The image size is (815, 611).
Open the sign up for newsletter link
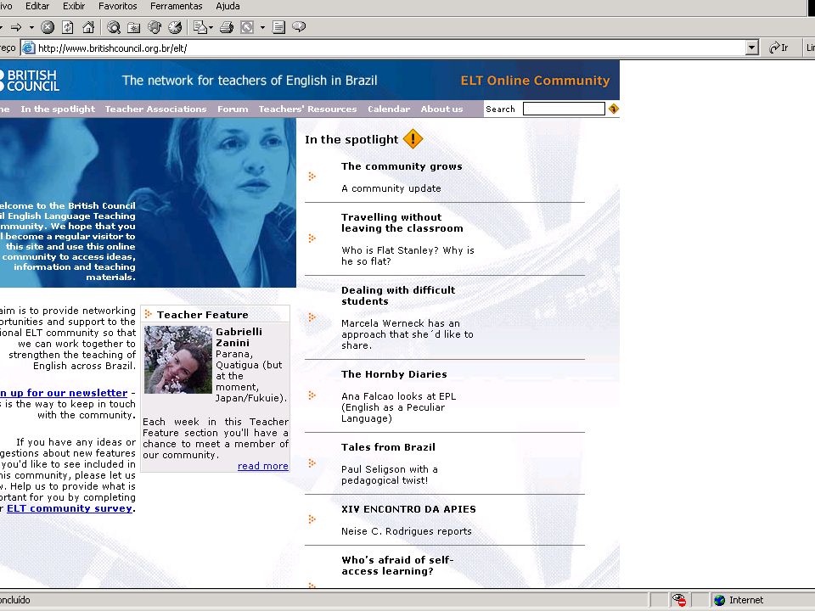click(x=64, y=393)
